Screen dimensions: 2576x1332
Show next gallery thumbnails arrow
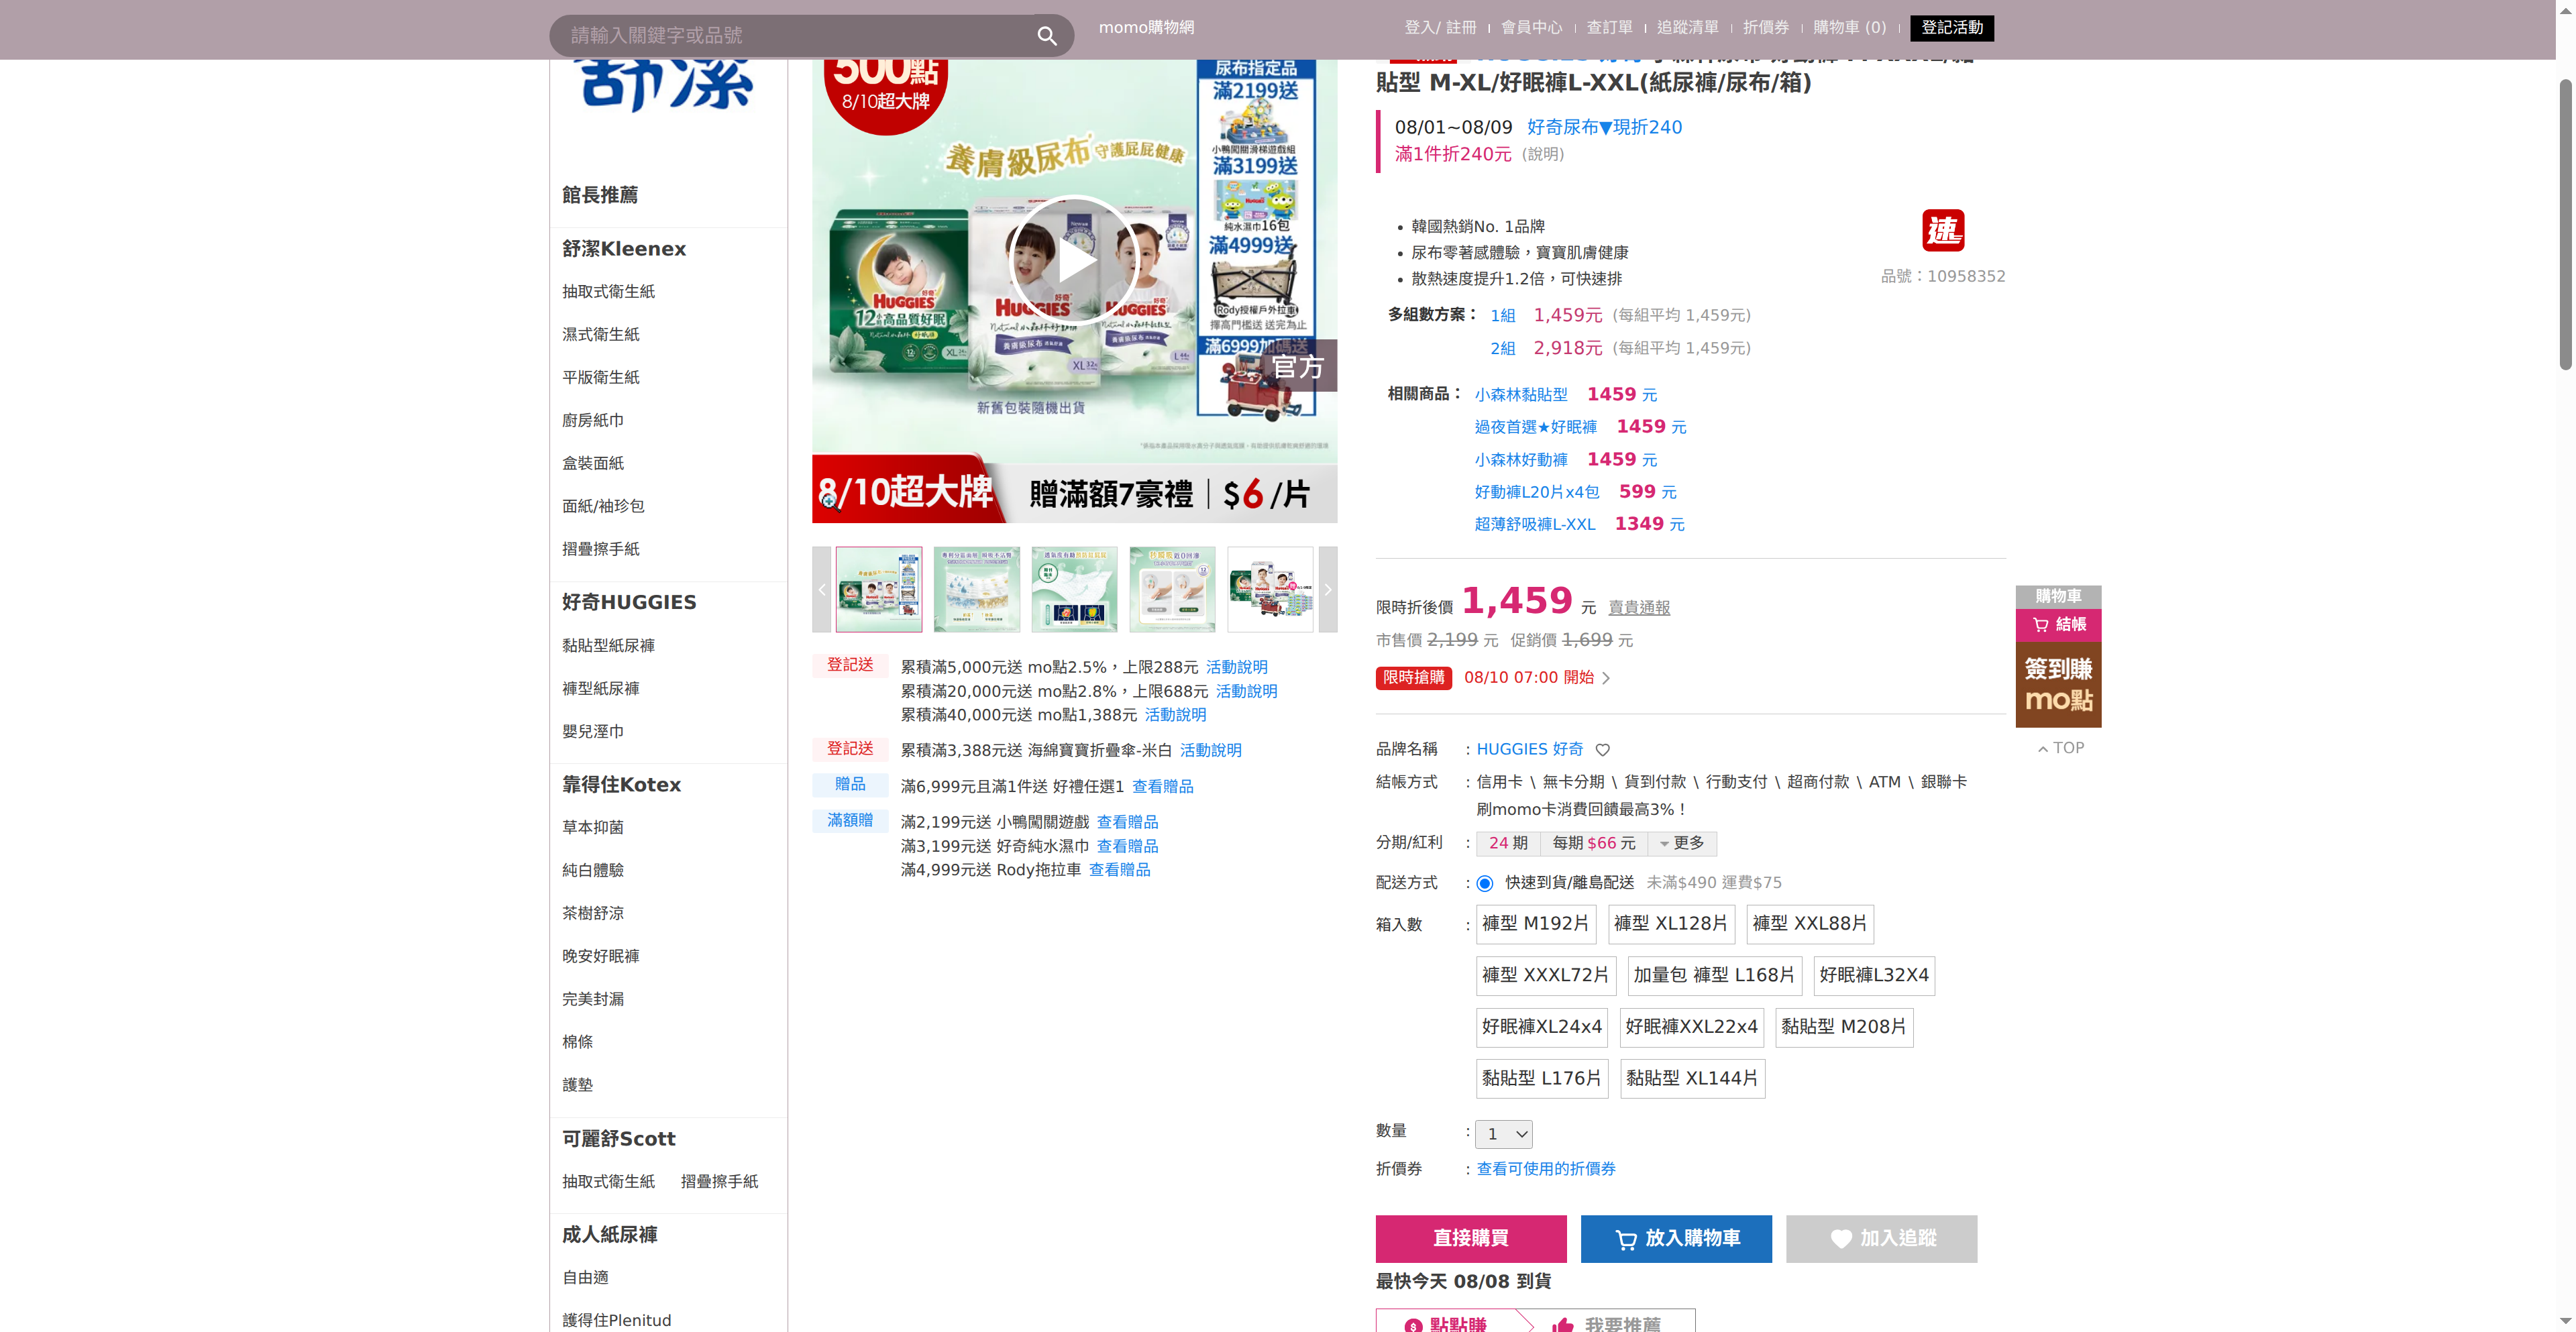pos(1328,589)
